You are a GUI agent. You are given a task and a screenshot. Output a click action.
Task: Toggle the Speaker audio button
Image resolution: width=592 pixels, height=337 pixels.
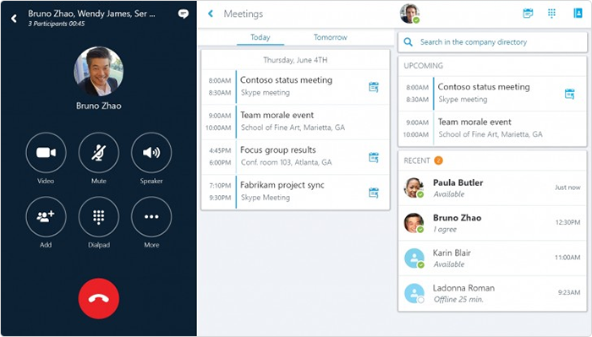coord(151,152)
